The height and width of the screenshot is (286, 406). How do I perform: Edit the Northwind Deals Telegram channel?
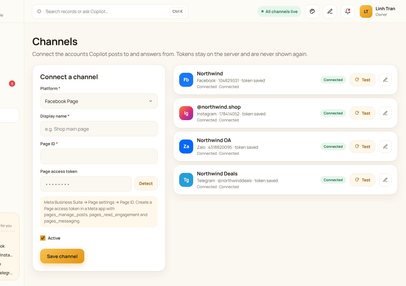coord(385,180)
